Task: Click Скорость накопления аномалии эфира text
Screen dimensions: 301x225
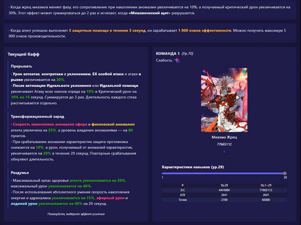Action: [x=50, y=124]
